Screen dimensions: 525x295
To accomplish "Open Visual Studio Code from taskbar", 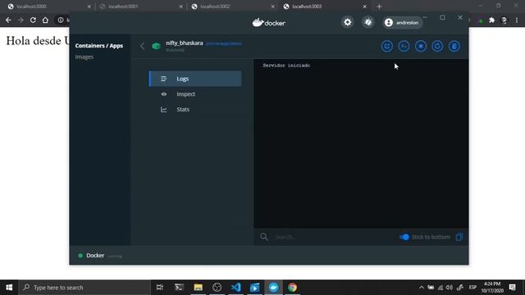I will 235,288.
